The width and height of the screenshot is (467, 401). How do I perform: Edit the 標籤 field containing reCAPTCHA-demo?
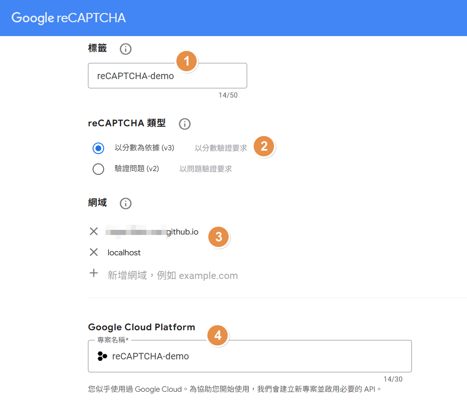168,75
